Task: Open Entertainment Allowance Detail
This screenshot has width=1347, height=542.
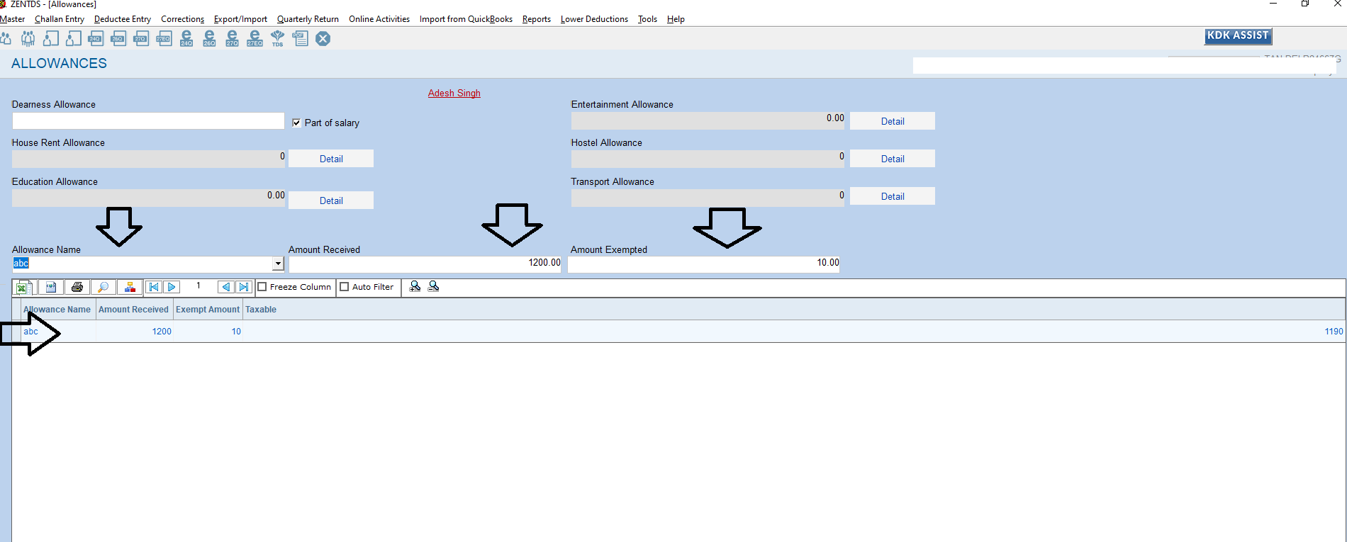Action: coord(893,121)
